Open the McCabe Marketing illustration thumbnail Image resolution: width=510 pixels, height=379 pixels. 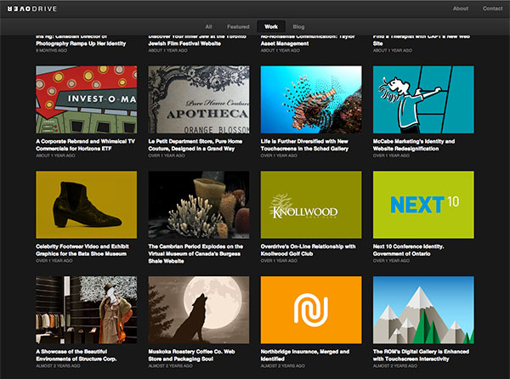[x=423, y=99]
